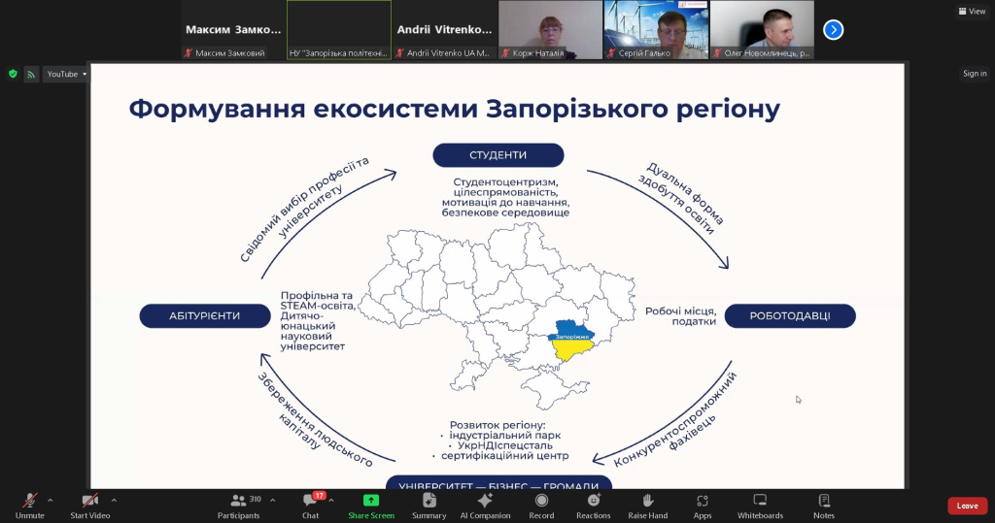Open the View layout menu
995x523 pixels.
point(972,11)
